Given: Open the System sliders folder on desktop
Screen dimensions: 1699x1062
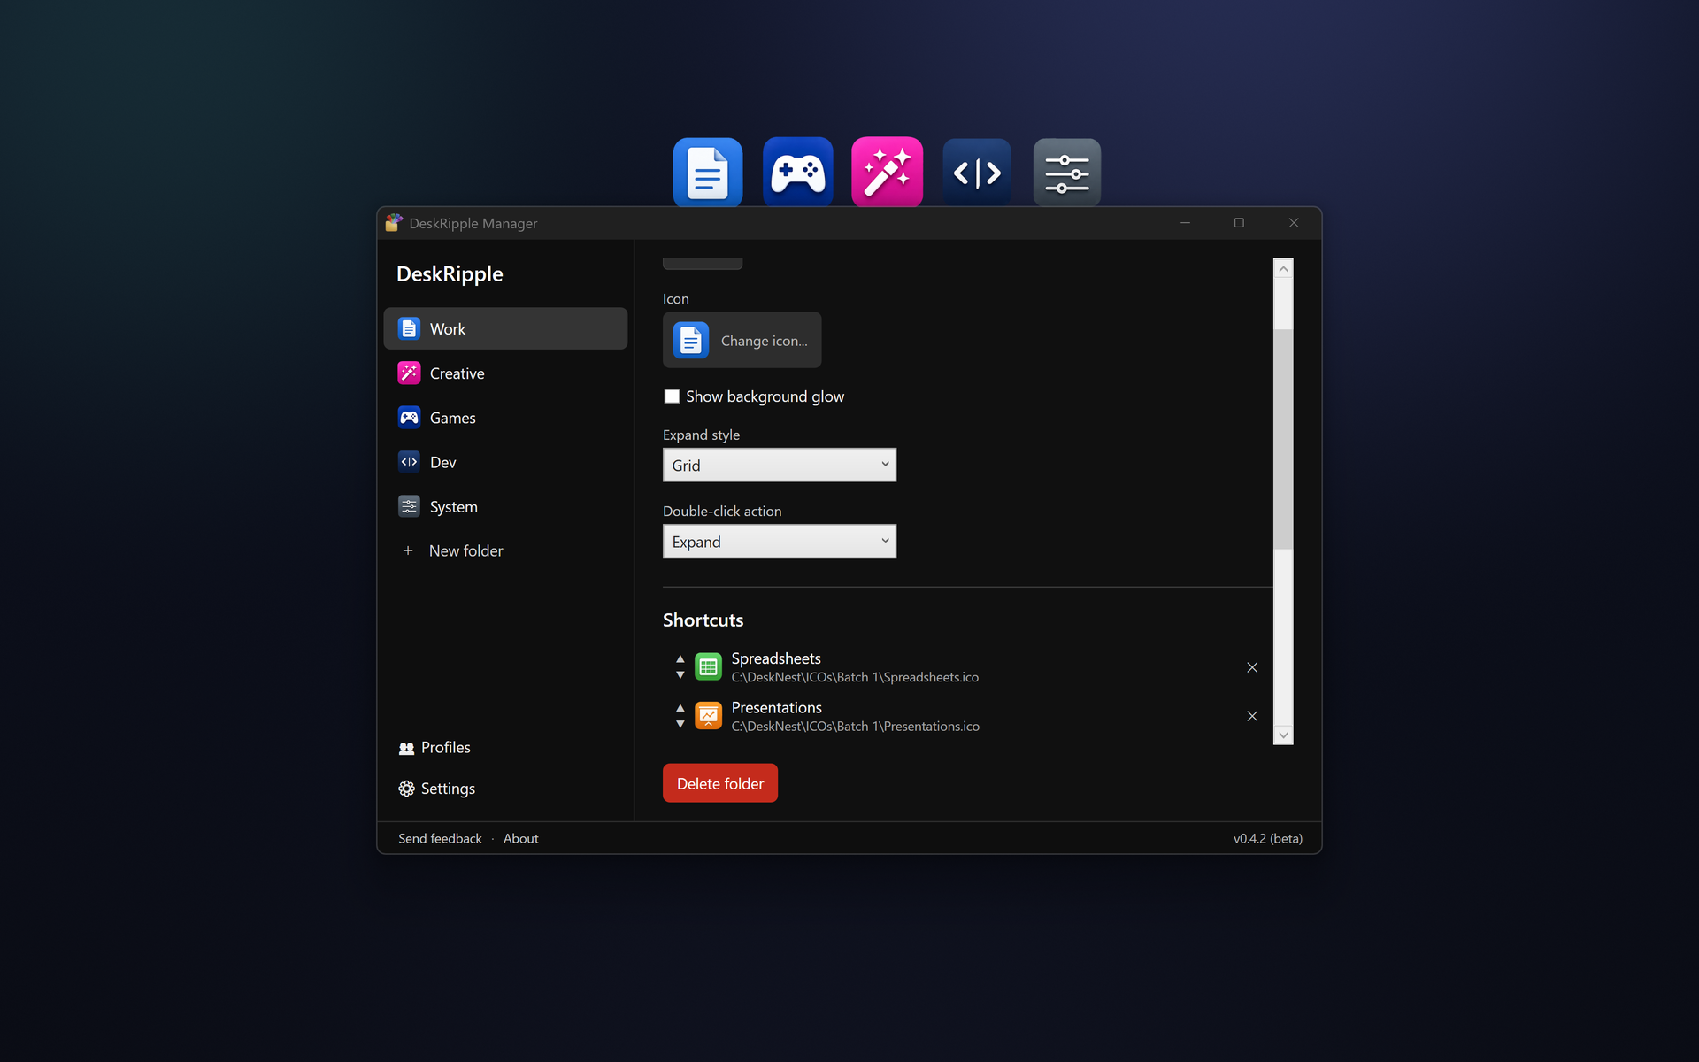Looking at the screenshot, I should click(x=1067, y=173).
